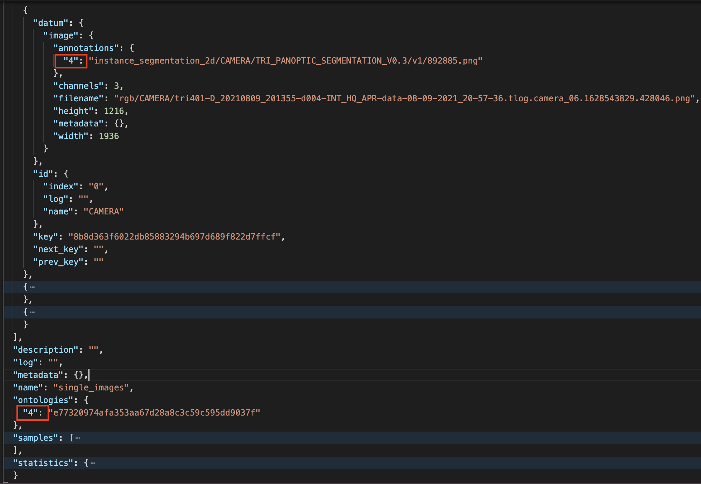Unfold the collapsed "statistics" object
The height and width of the screenshot is (484, 701).
(93, 463)
